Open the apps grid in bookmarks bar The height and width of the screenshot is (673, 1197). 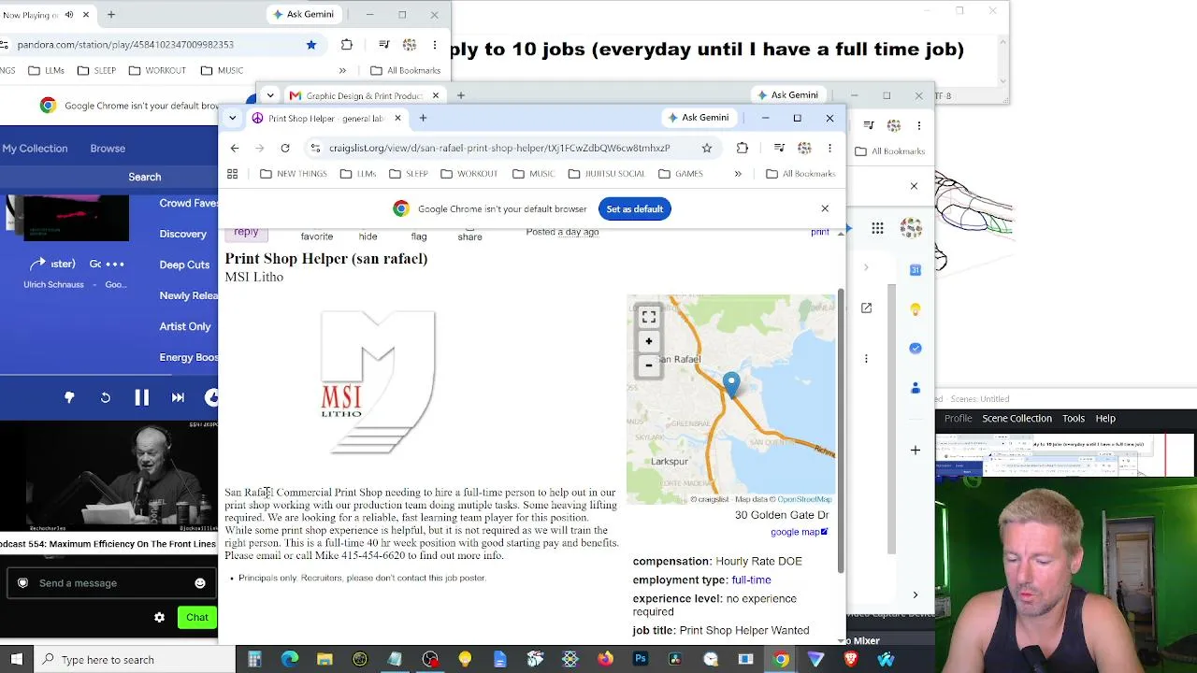click(x=232, y=174)
